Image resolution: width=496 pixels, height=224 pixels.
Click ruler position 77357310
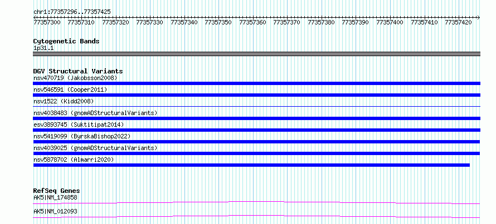(81, 22)
